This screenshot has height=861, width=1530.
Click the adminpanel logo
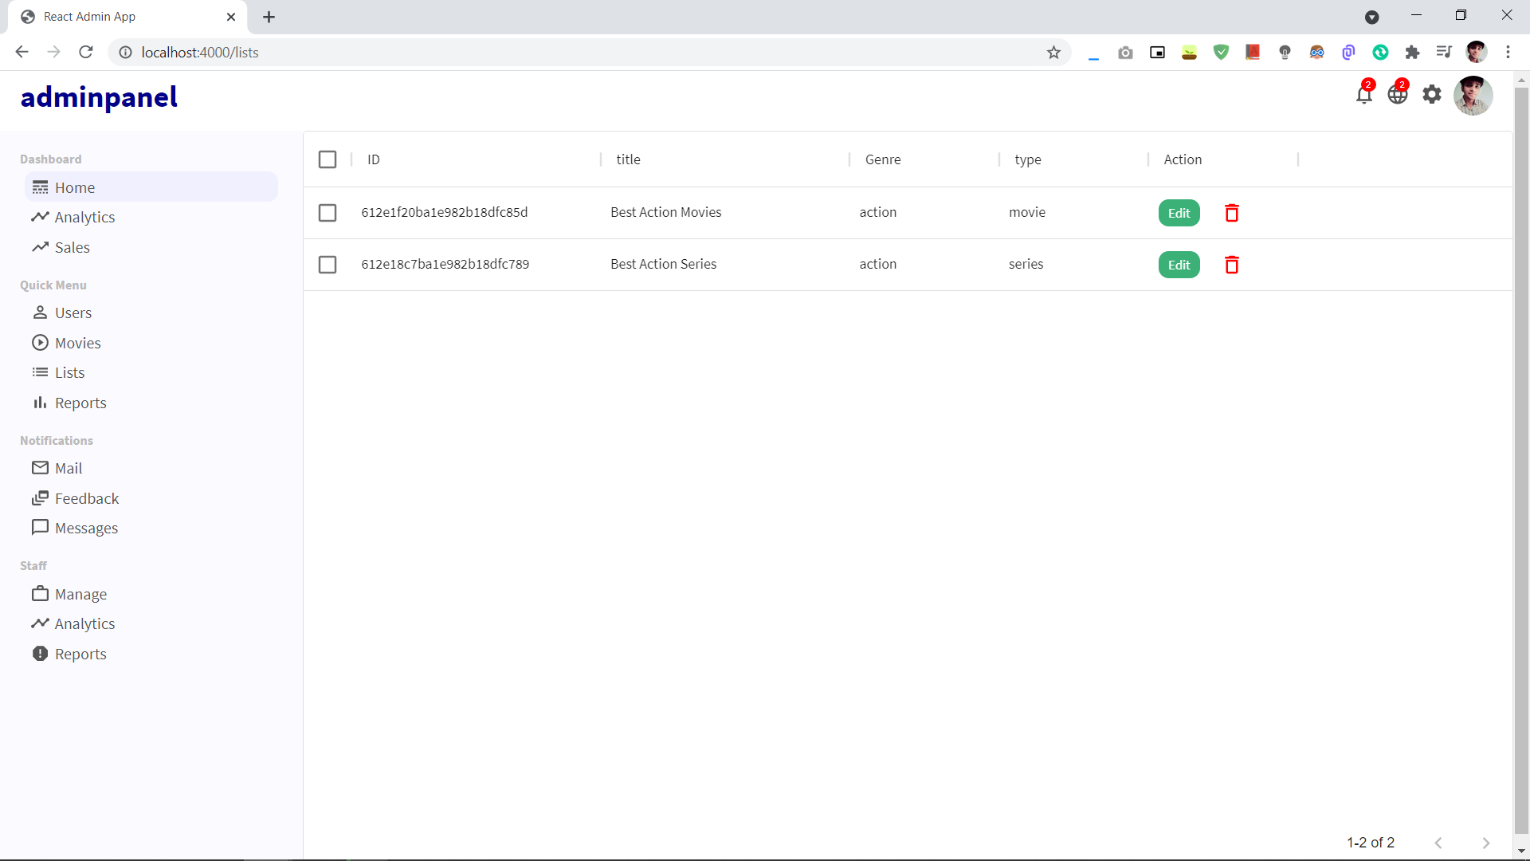point(99,97)
